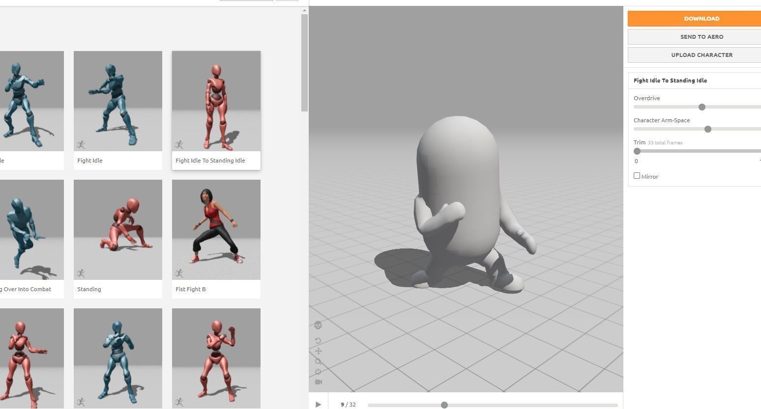761x409 pixels.
Task: Select the Standing animation thumbnail
Action: click(x=118, y=230)
